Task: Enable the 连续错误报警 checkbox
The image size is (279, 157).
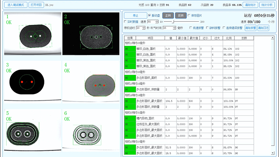Action: [x=224, y=28]
